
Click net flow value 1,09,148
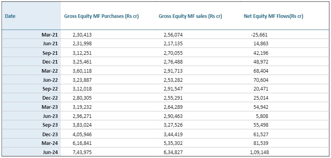tap(259, 152)
